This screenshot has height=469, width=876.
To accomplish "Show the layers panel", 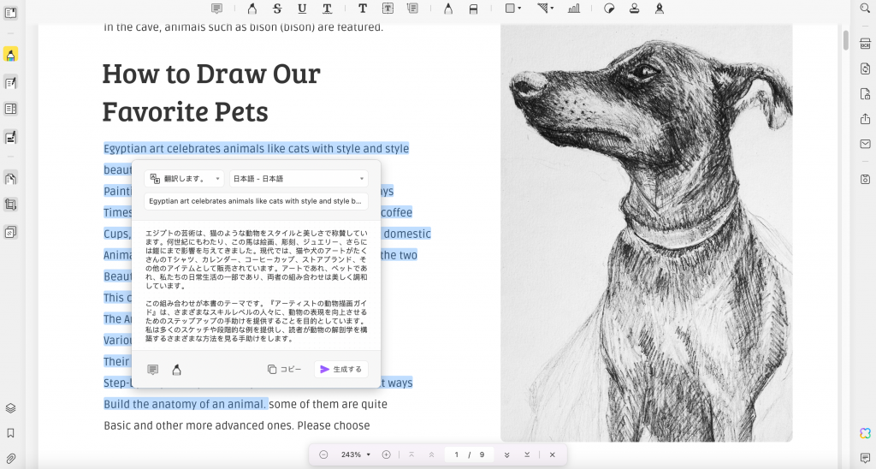I will (x=10, y=408).
